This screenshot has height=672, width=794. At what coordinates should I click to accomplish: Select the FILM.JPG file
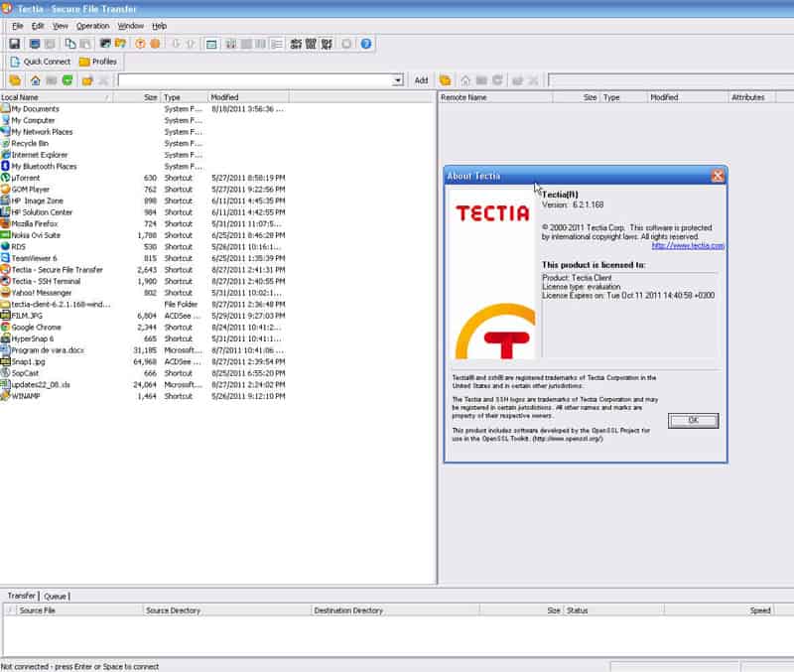(x=27, y=316)
